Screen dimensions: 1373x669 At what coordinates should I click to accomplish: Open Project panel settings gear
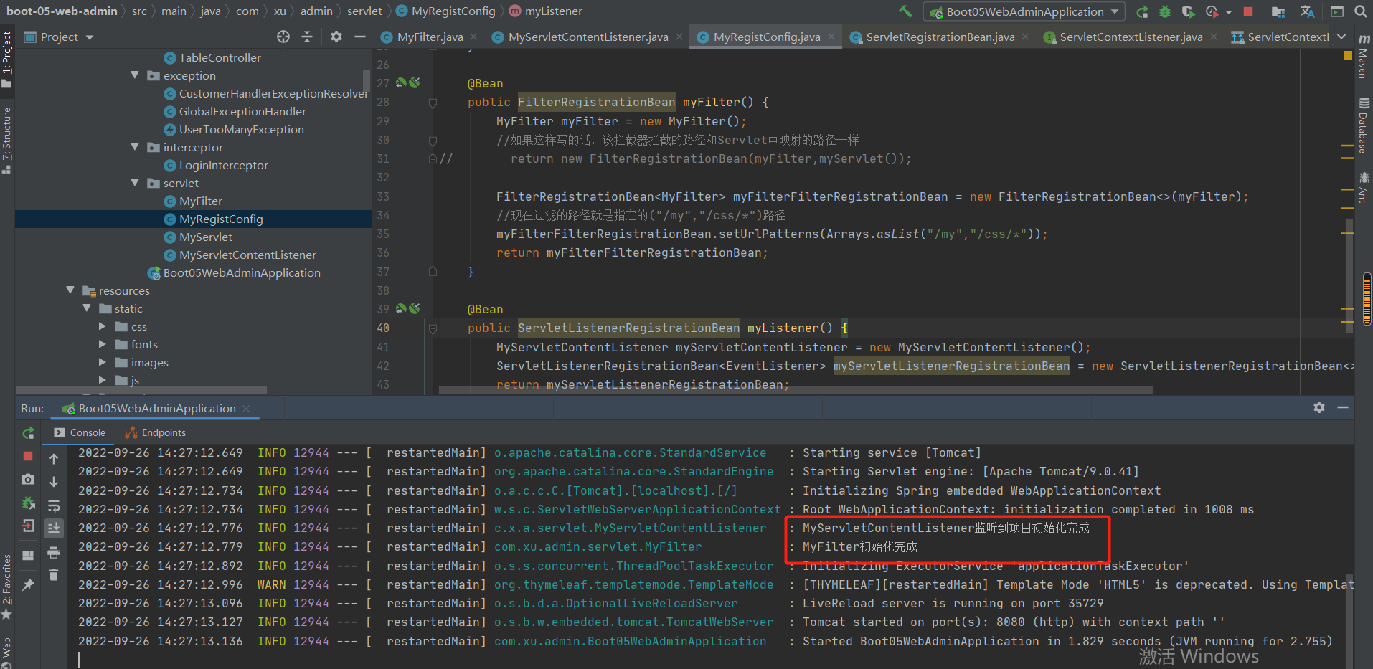336,37
